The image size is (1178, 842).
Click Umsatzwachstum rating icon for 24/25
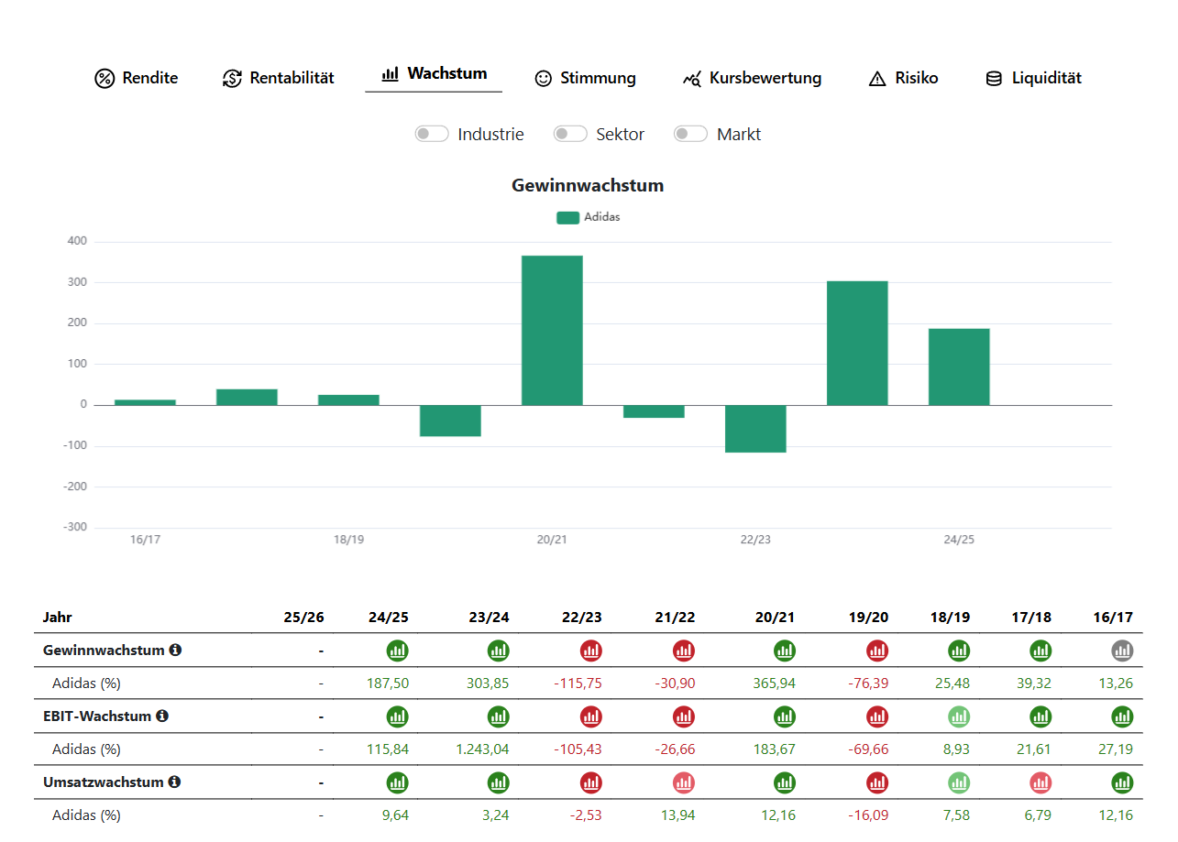coord(398,782)
